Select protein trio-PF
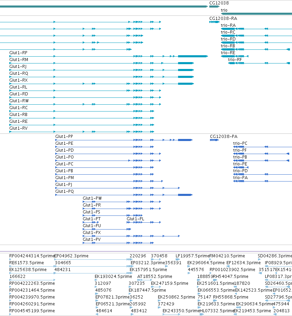 pyautogui.click(x=240, y=150)
